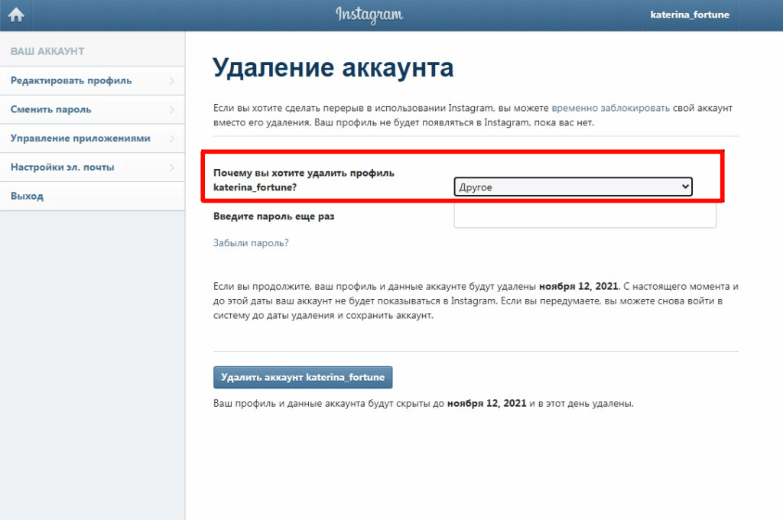This screenshot has height=520, width=783.
Task: Open the временно заблокировать link
Action: pos(610,108)
